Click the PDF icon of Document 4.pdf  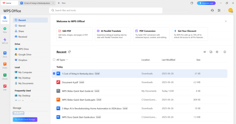pyautogui.click(x=58, y=82)
